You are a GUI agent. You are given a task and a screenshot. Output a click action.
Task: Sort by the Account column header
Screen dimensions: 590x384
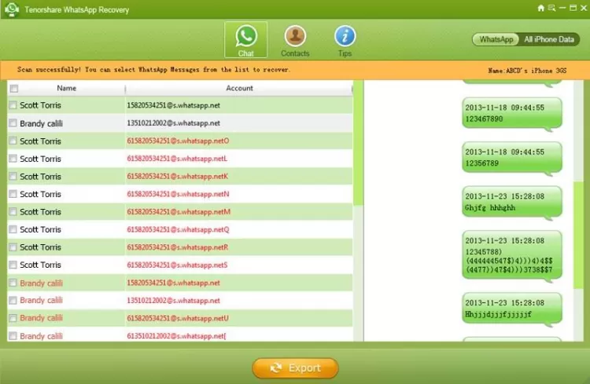(x=239, y=88)
